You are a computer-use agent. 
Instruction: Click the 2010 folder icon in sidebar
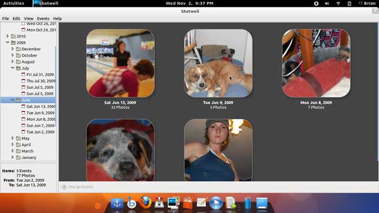pyautogui.click(x=13, y=36)
